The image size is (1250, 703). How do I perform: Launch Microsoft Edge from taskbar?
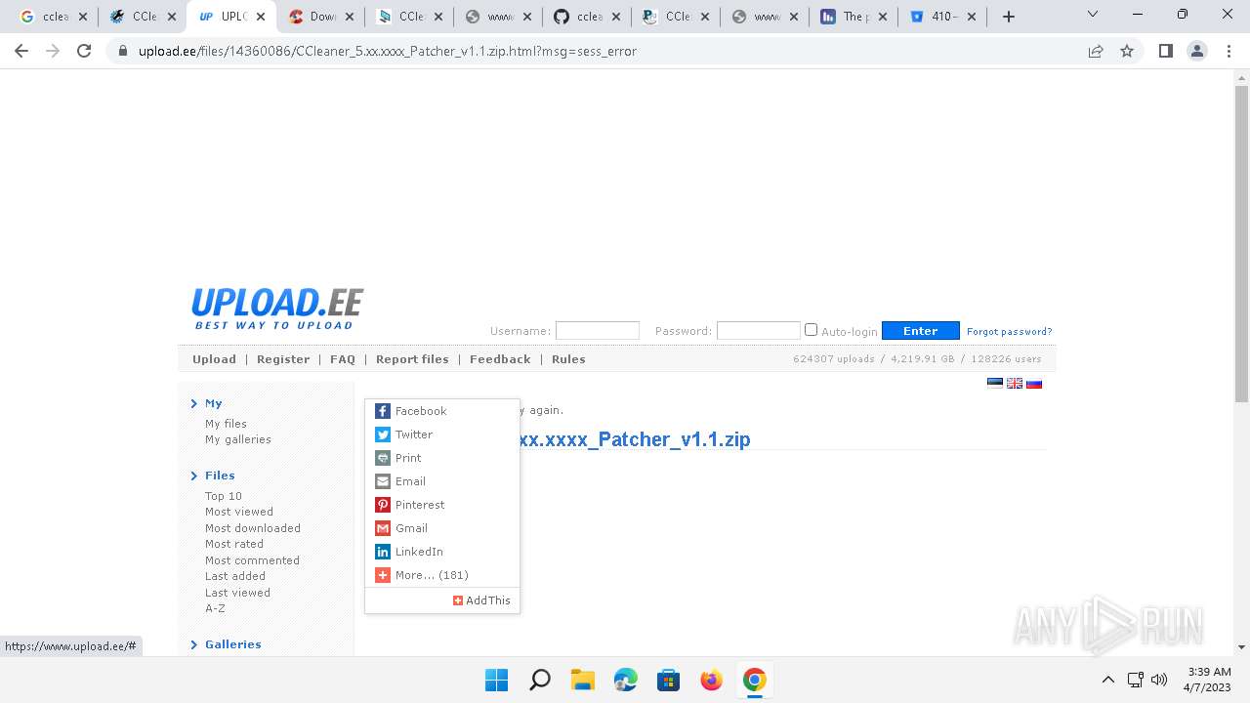tap(625, 680)
